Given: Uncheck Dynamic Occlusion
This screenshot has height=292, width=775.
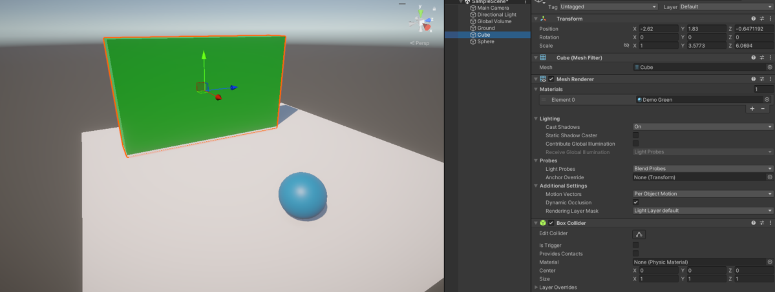Looking at the screenshot, I should coord(635,202).
